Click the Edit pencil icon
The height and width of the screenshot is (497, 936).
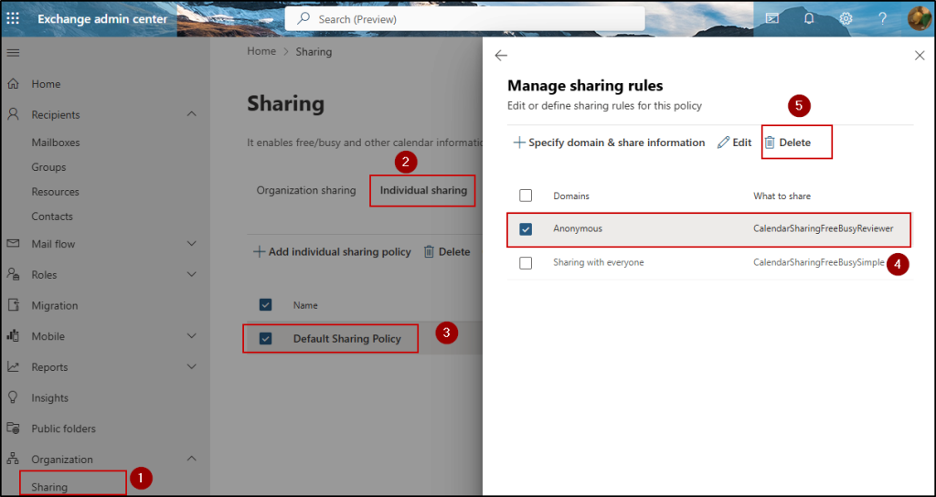724,143
